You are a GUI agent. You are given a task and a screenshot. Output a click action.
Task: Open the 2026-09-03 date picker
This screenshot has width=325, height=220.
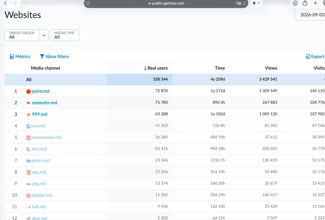click(311, 15)
